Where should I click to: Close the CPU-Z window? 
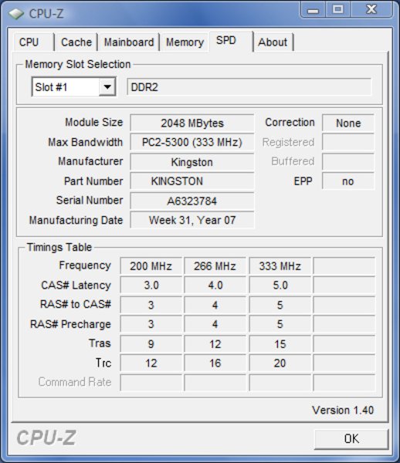point(371,10)
